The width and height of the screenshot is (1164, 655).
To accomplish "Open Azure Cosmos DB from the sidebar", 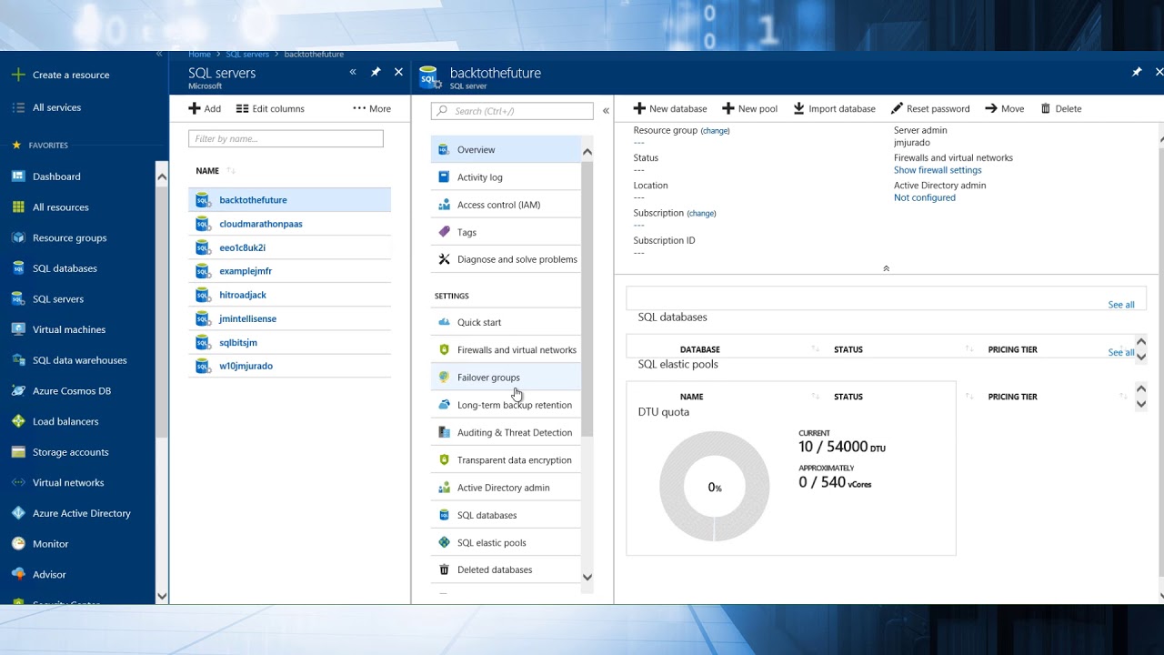I will tap(72, 390).
